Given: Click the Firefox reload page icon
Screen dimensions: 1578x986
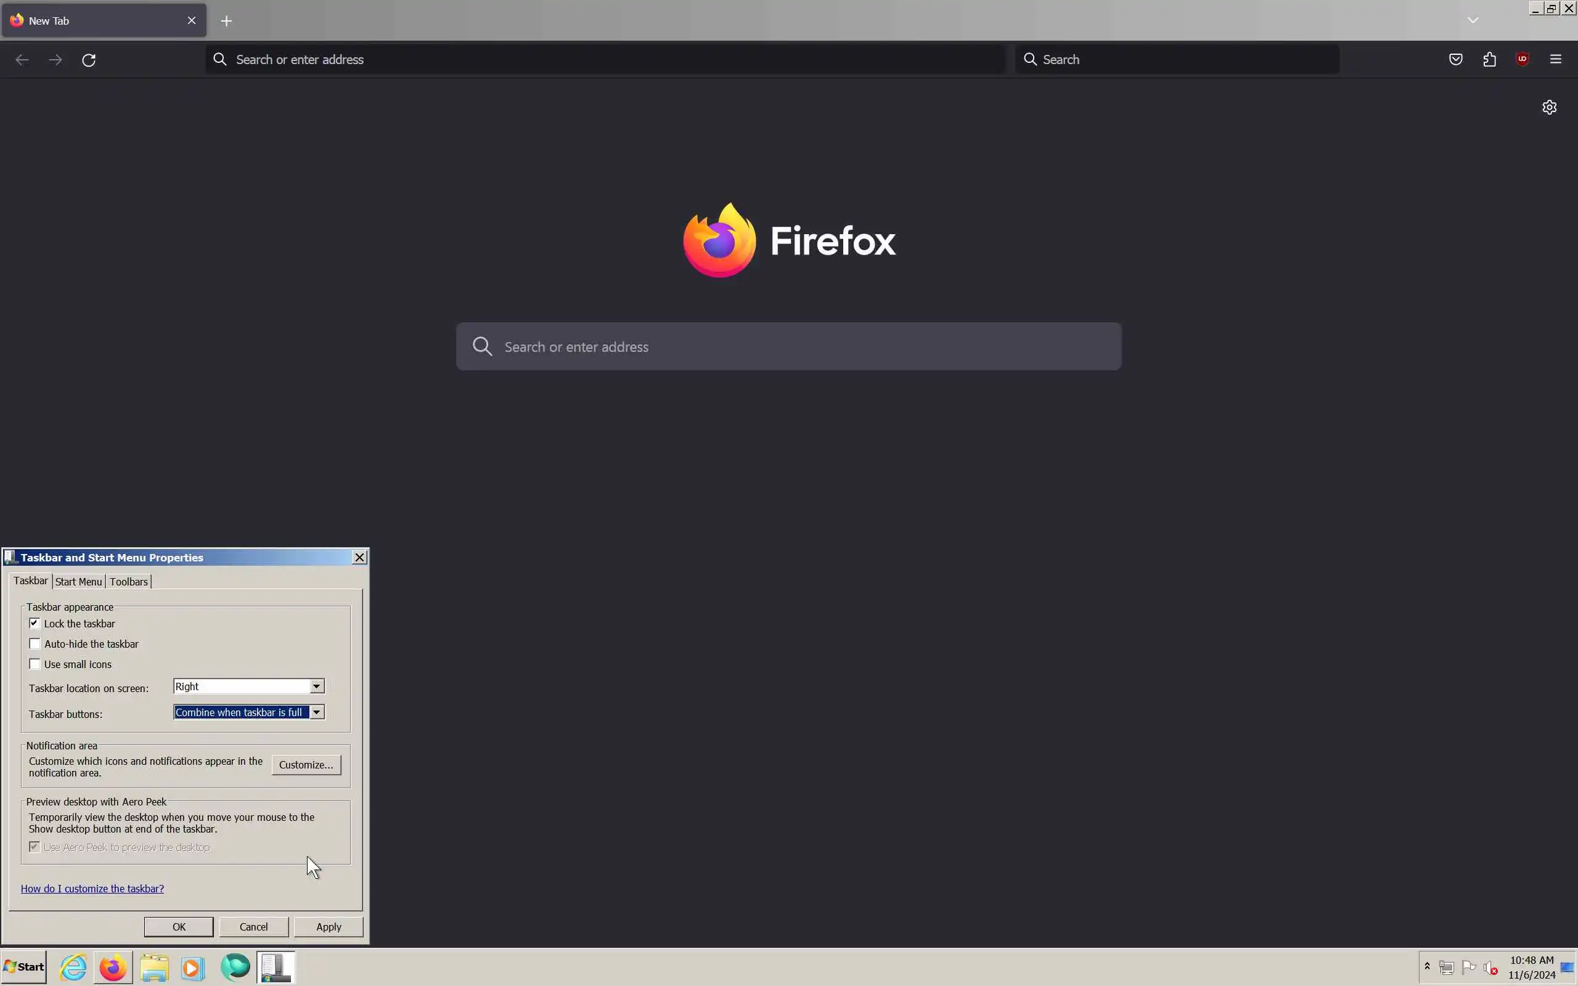Looking at the screenshot, I should tap(89, 60).
